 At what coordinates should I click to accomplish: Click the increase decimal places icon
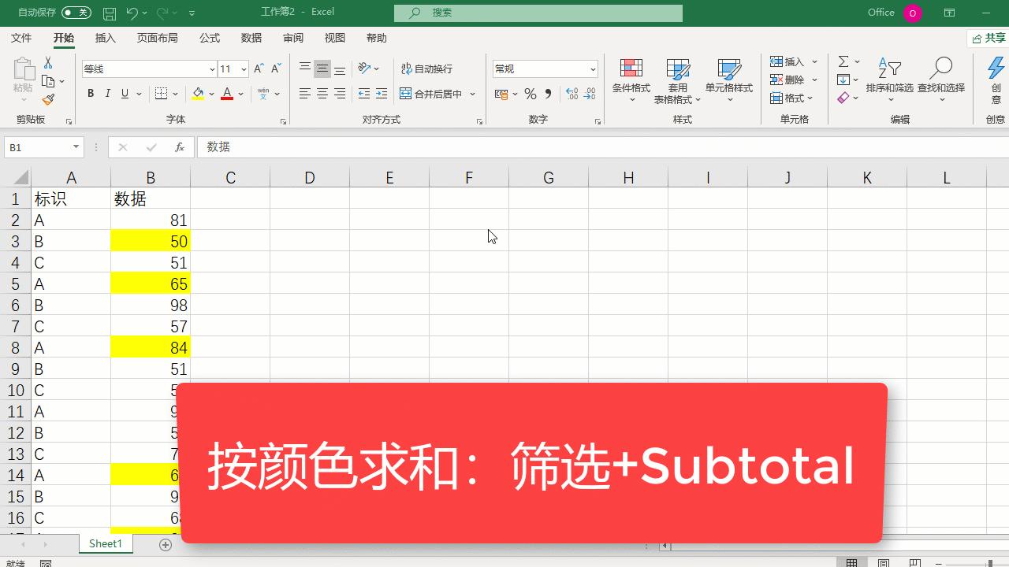(x=571, y=94)
